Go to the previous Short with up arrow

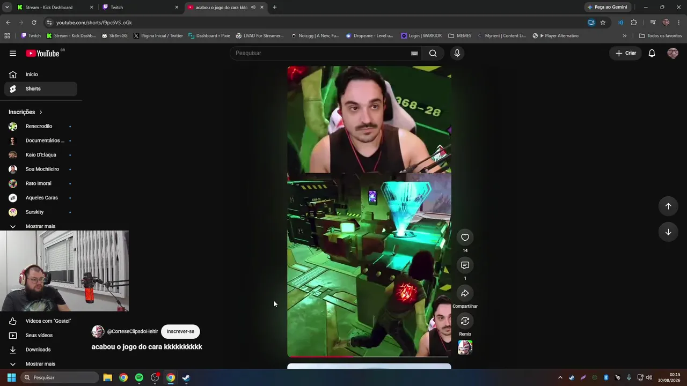(668, 206)
